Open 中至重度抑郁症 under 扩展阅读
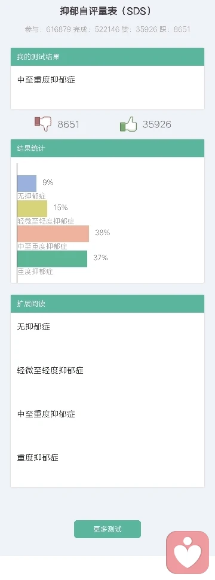Screen dimensions: 215x580 (46, 414)
